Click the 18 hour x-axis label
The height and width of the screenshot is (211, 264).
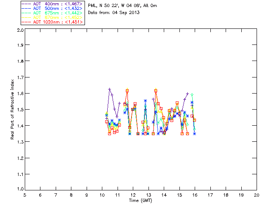[x=226, y=195]
